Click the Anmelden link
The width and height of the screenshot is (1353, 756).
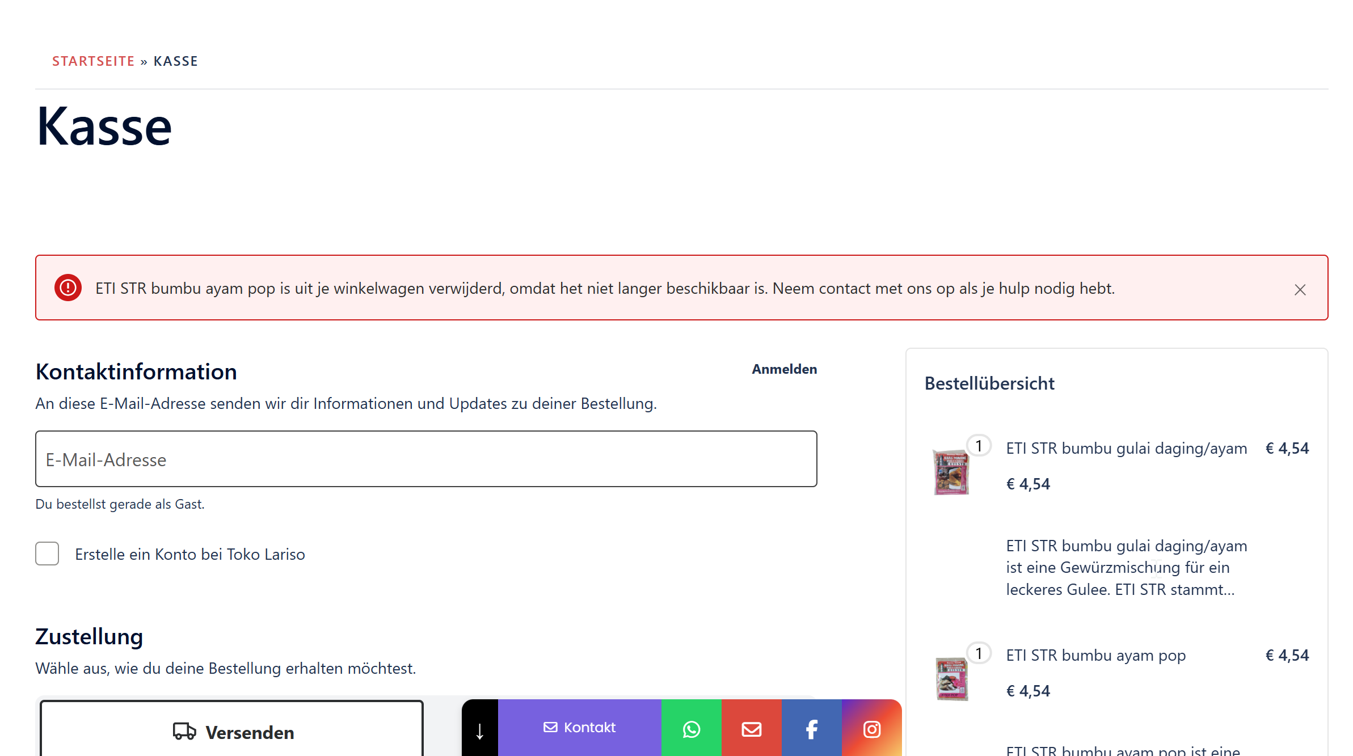pos(784,369)
